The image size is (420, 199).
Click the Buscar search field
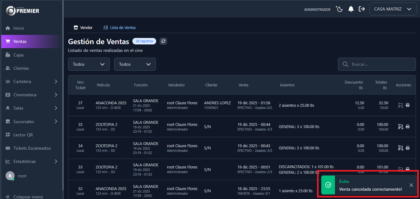coord(380,64)
